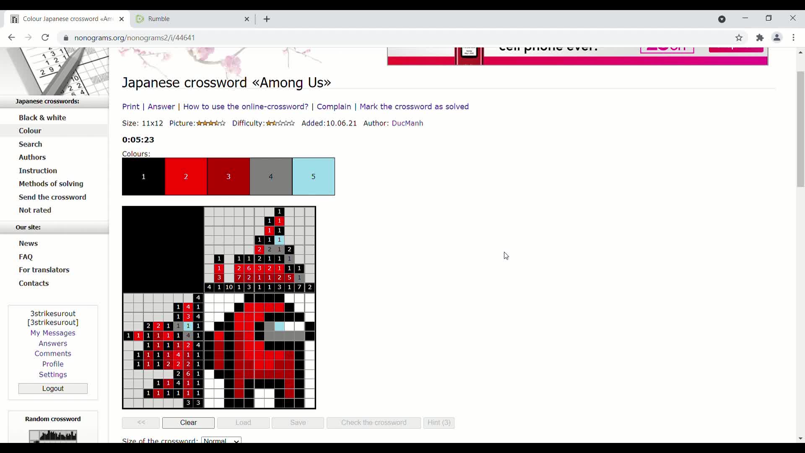Open the Black & white crosswords section
The height and width of the screenshot is (453, 805).
coord(42,117)
